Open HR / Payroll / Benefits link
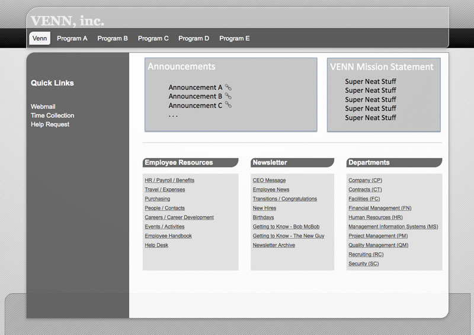The width and height of the screenshot is (474, 335). point(169,181)
